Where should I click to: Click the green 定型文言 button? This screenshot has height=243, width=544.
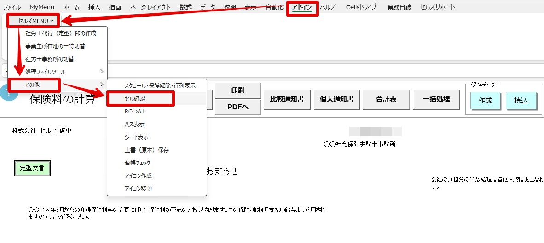pyautogui.click(x=32, y=169)
